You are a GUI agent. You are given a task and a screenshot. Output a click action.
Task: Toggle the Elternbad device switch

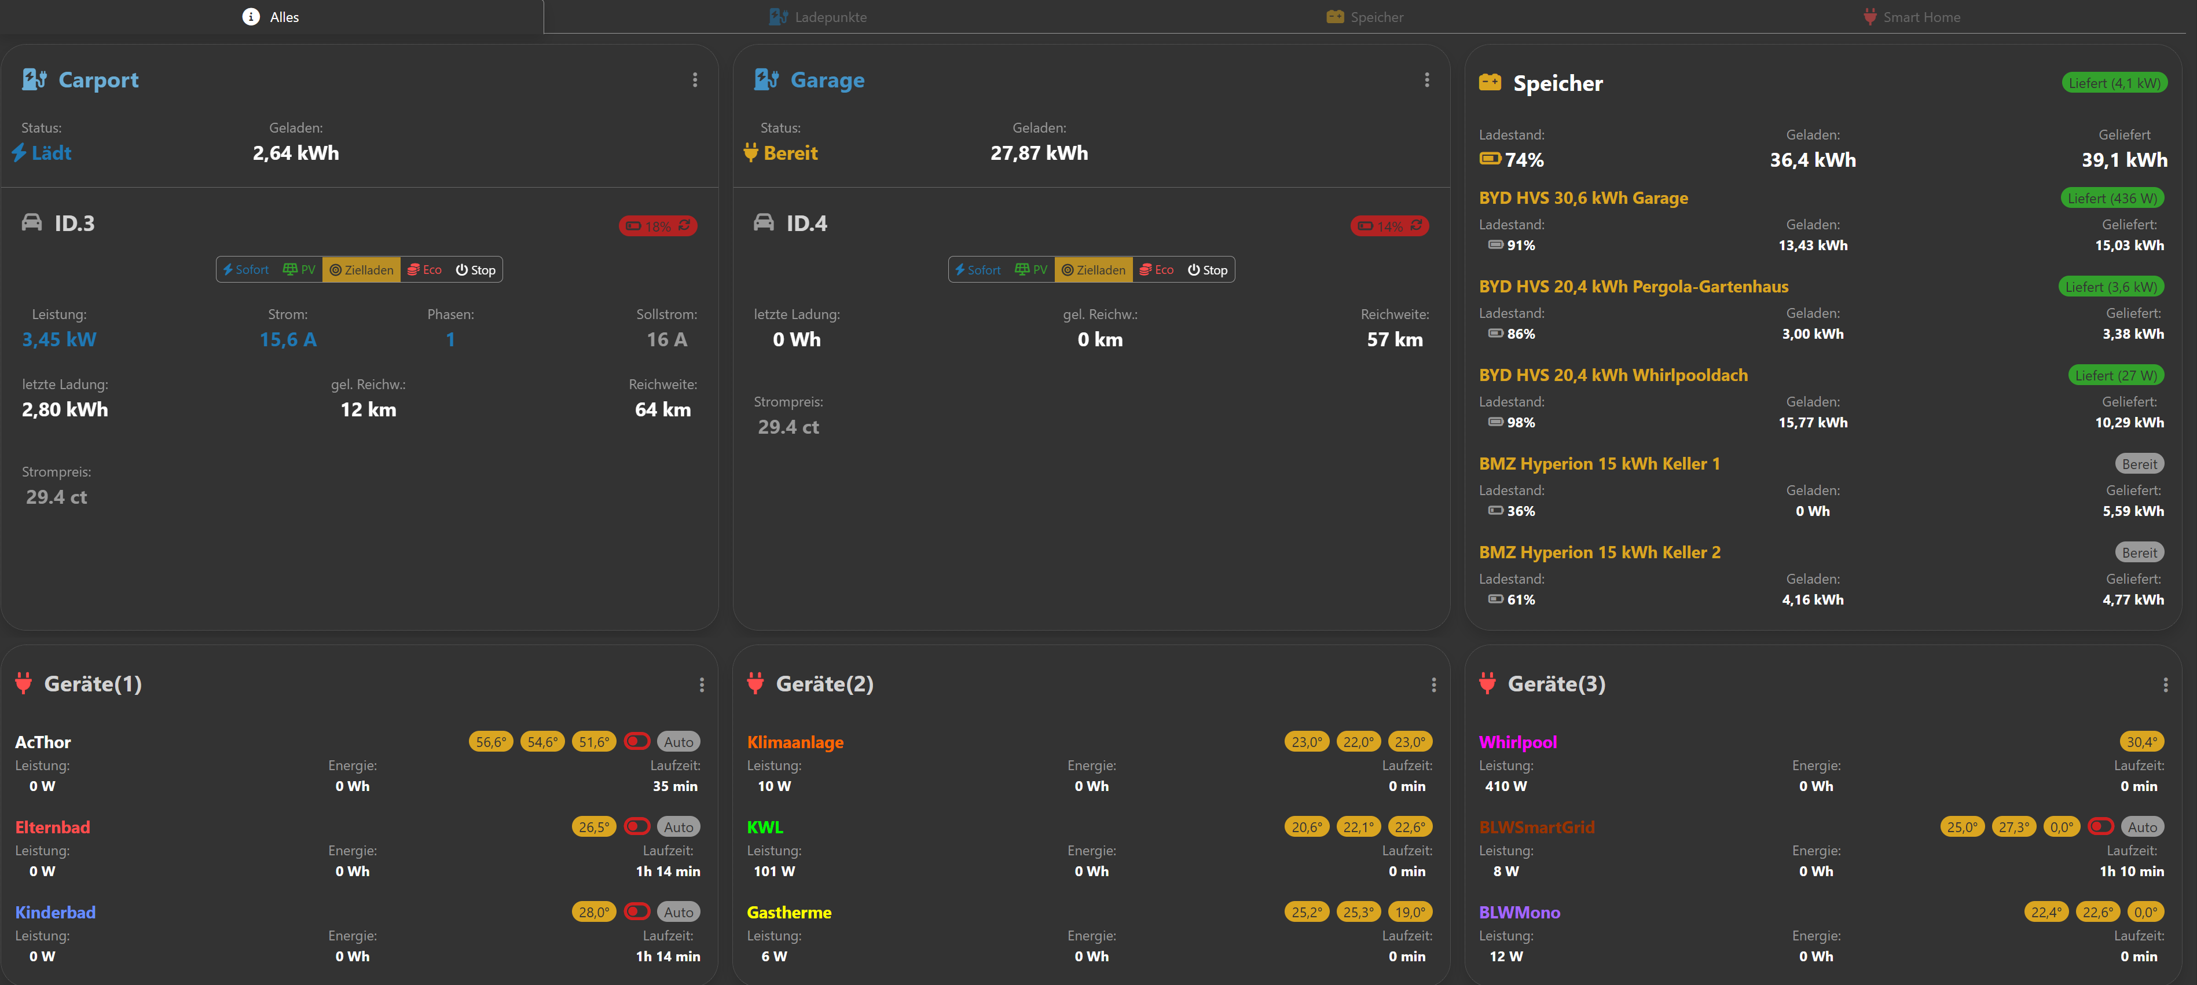click(x=636, y=826)
